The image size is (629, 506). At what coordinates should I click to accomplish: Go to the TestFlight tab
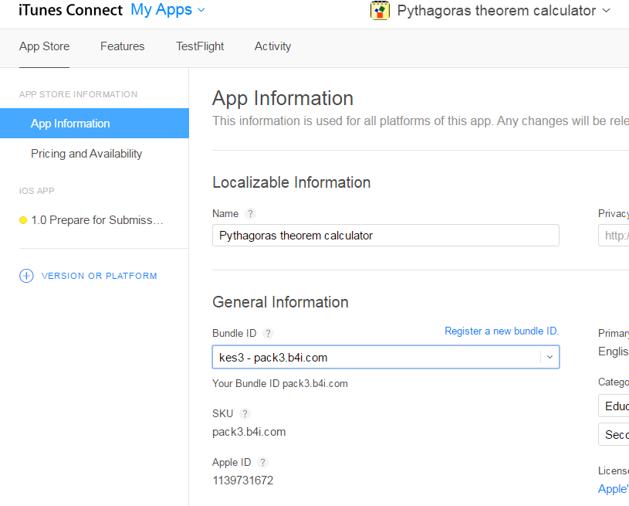200,46
